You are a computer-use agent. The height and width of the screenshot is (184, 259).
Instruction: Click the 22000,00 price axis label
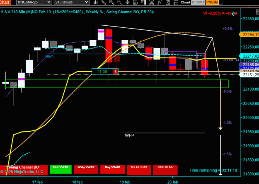(251, 118)
